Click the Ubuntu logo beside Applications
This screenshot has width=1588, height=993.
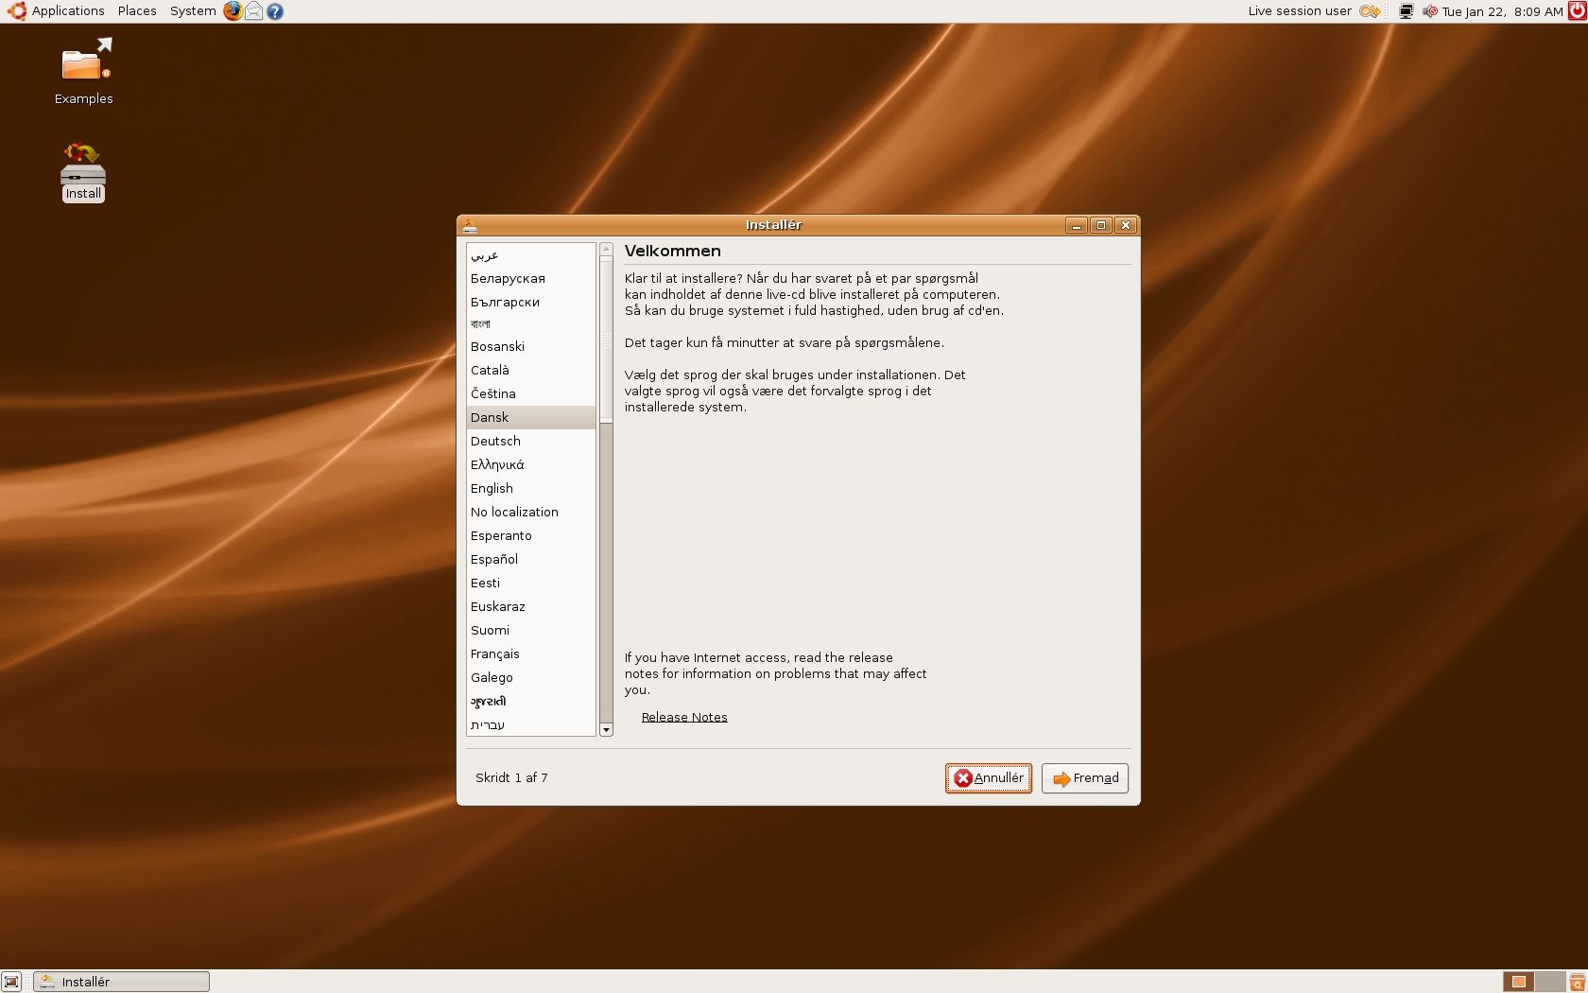point(16,11)
